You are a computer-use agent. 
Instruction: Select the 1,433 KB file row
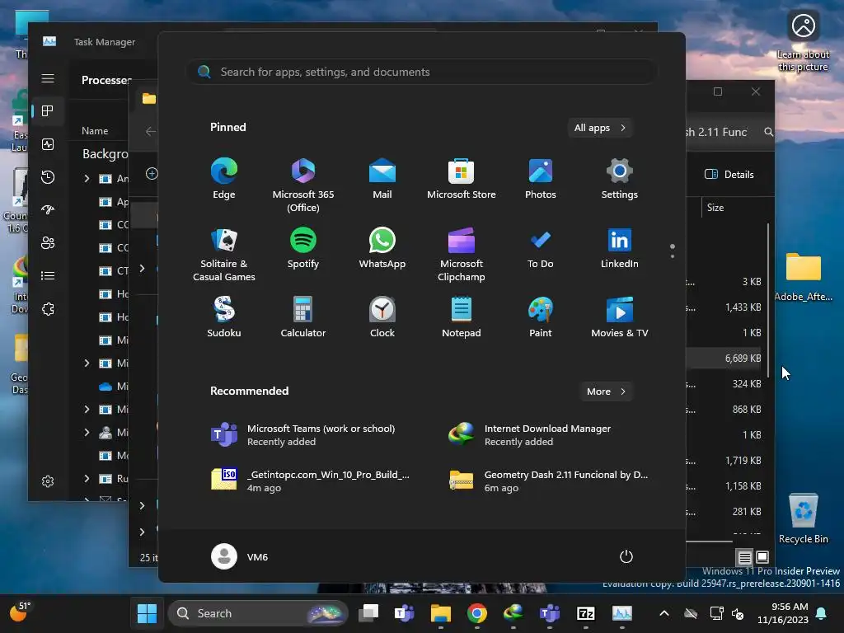click(x=725, y=307)
